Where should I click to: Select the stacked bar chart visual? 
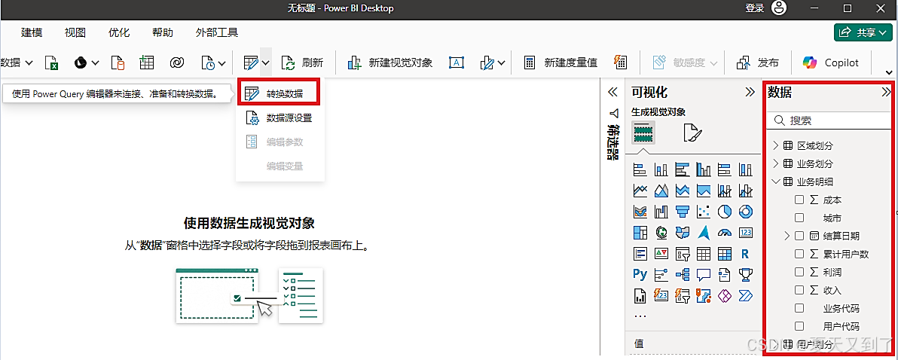[x=640, y=170]
